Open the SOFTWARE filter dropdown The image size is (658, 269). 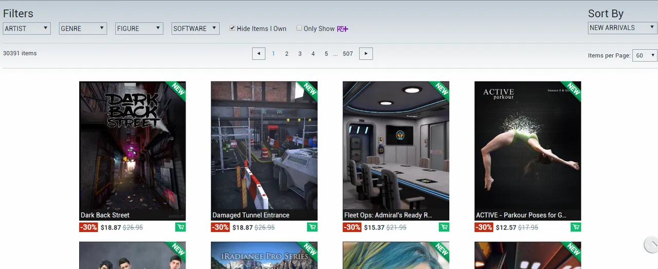[x=195, y=28]
